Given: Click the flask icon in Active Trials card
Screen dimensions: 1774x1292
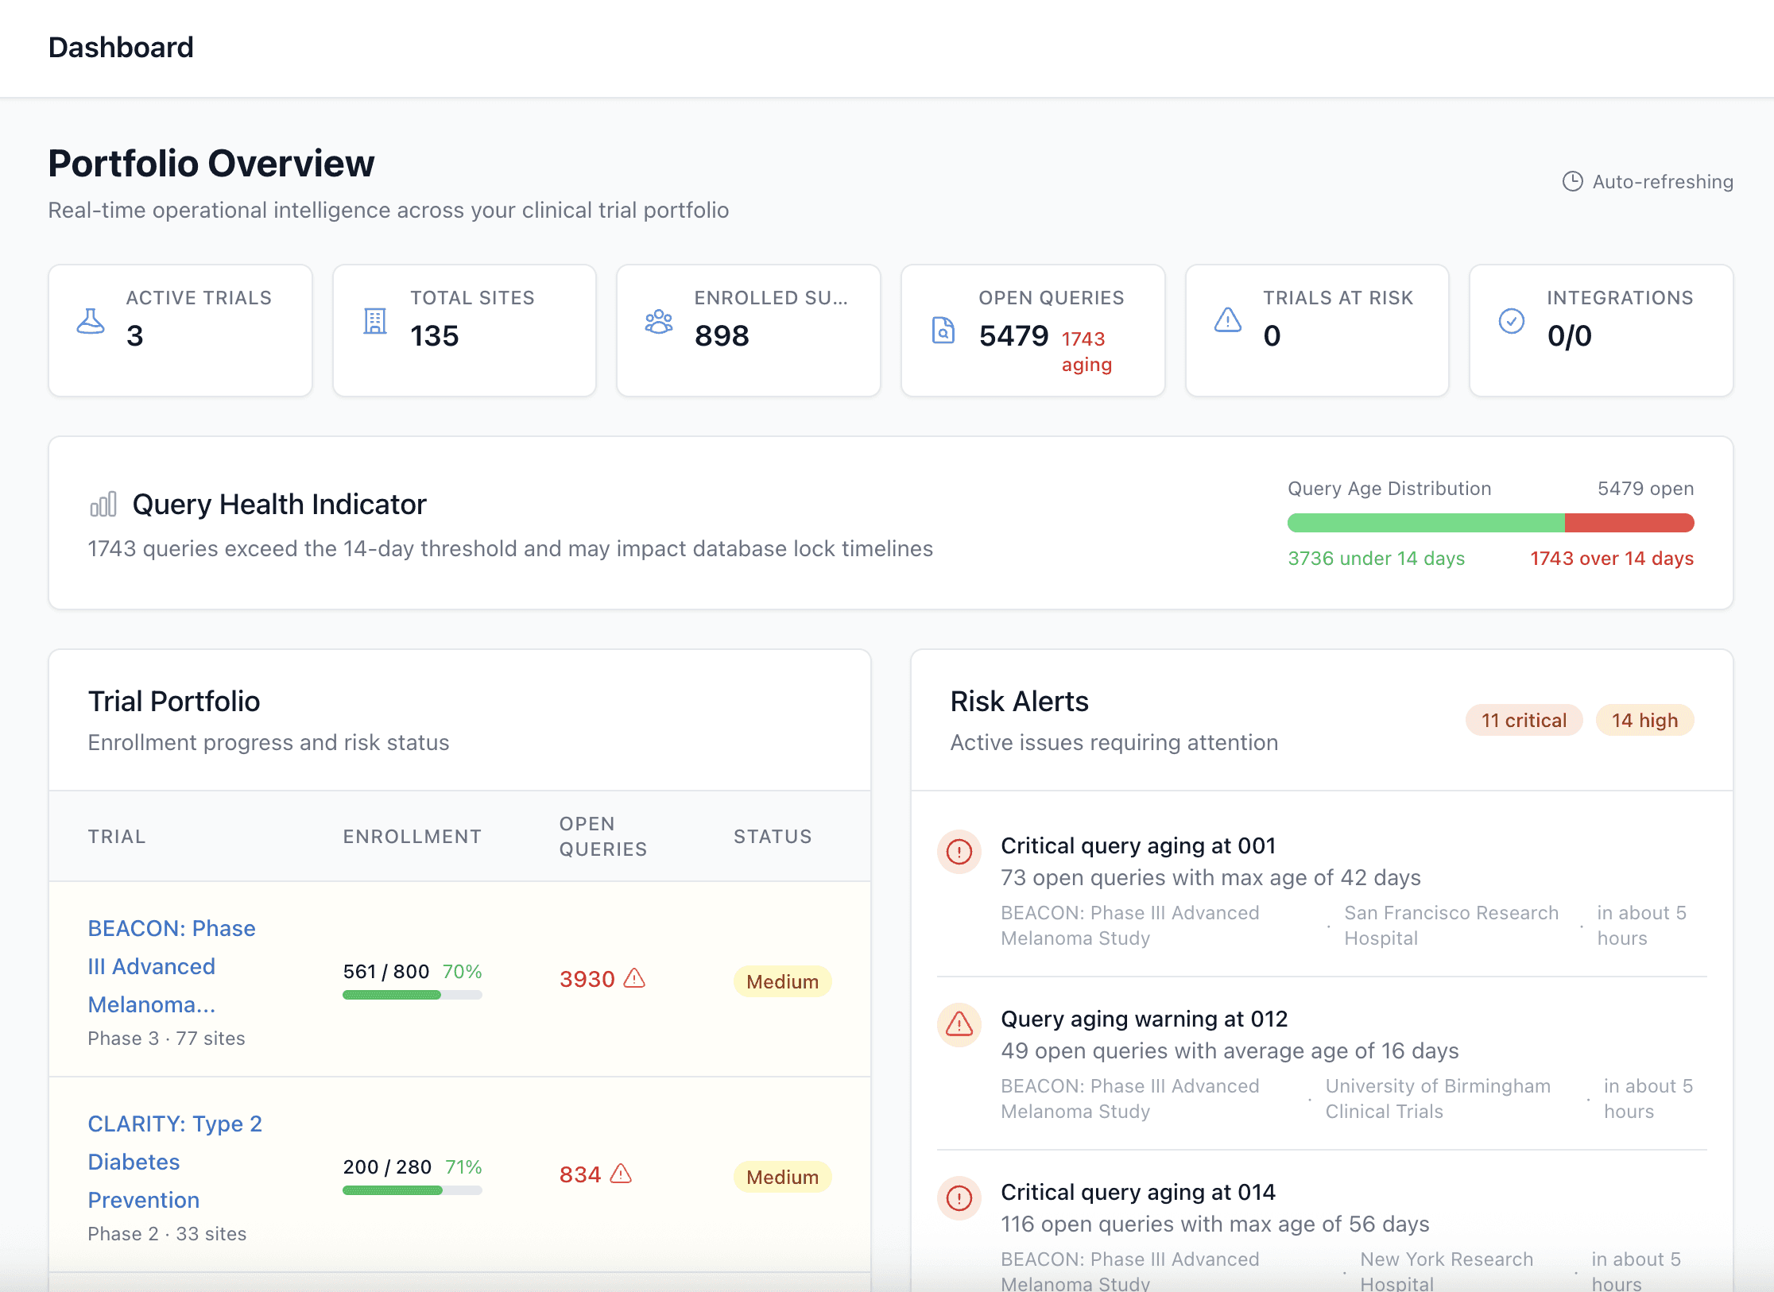Looking at the screenshot, I should pyautogui.click(x=91, y=321).
